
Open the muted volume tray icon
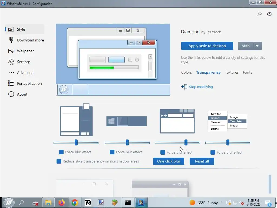[x=241, y=203]
